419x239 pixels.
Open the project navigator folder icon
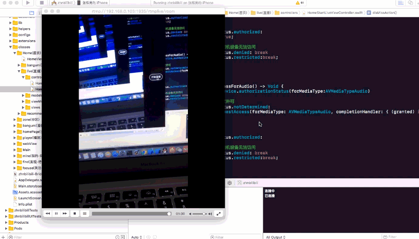point(32,12)
